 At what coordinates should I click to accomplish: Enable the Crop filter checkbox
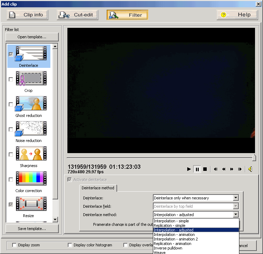pos(11,79)
